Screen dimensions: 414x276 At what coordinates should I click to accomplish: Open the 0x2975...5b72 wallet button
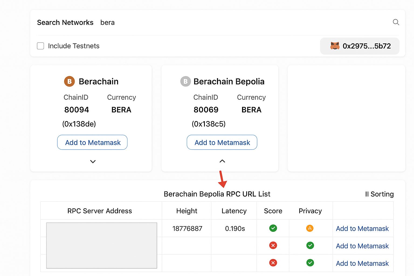click(x=360, y=46)
